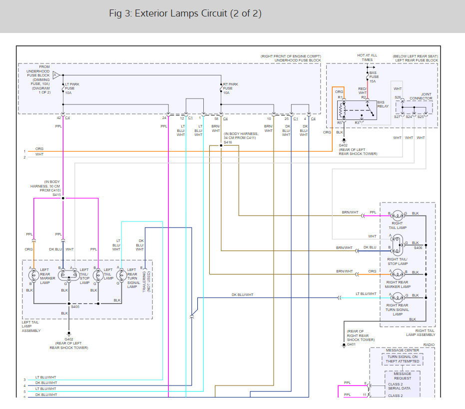This screenshot has height=409, width=465.
Task: Click the Left Tail/Stop Lamp symbol
Action: [69, 275]
